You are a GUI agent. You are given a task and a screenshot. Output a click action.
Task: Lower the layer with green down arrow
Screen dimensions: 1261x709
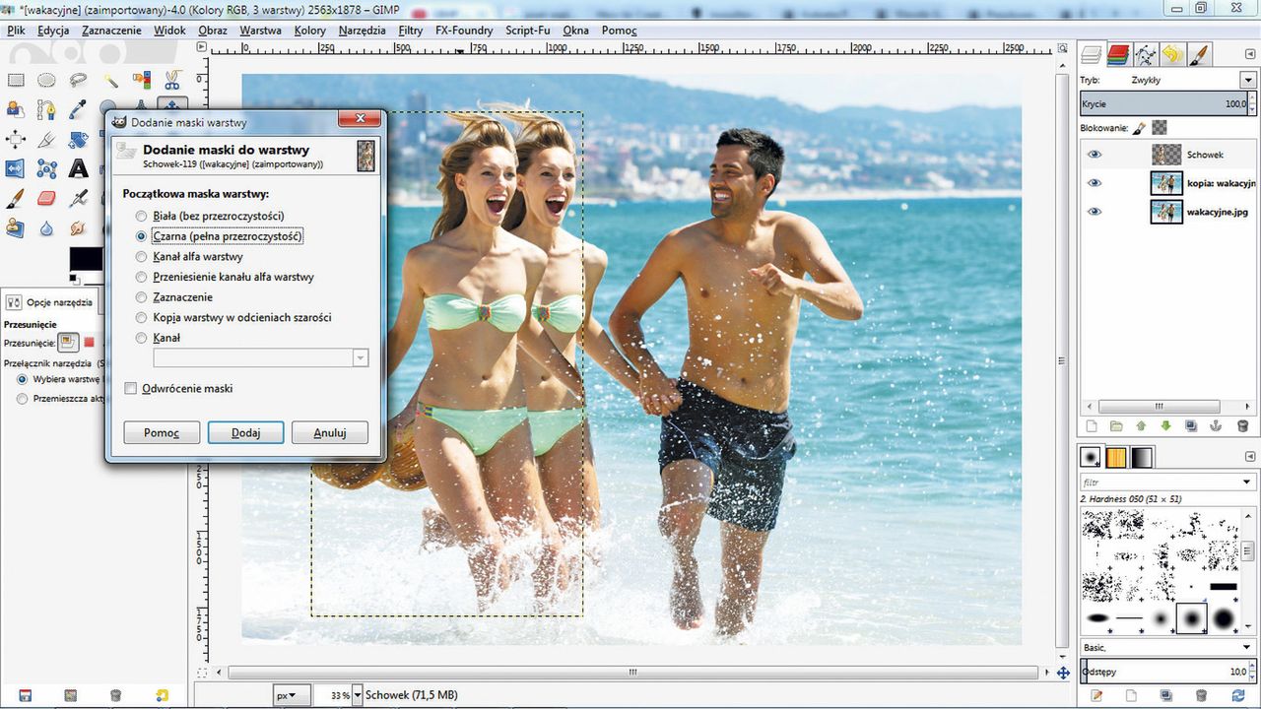pyautogui.click(x=1166, y=426)
